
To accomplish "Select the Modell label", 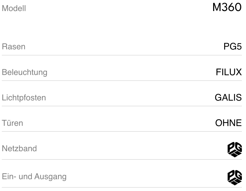I will pyautogui.click(x=14, y=8).
